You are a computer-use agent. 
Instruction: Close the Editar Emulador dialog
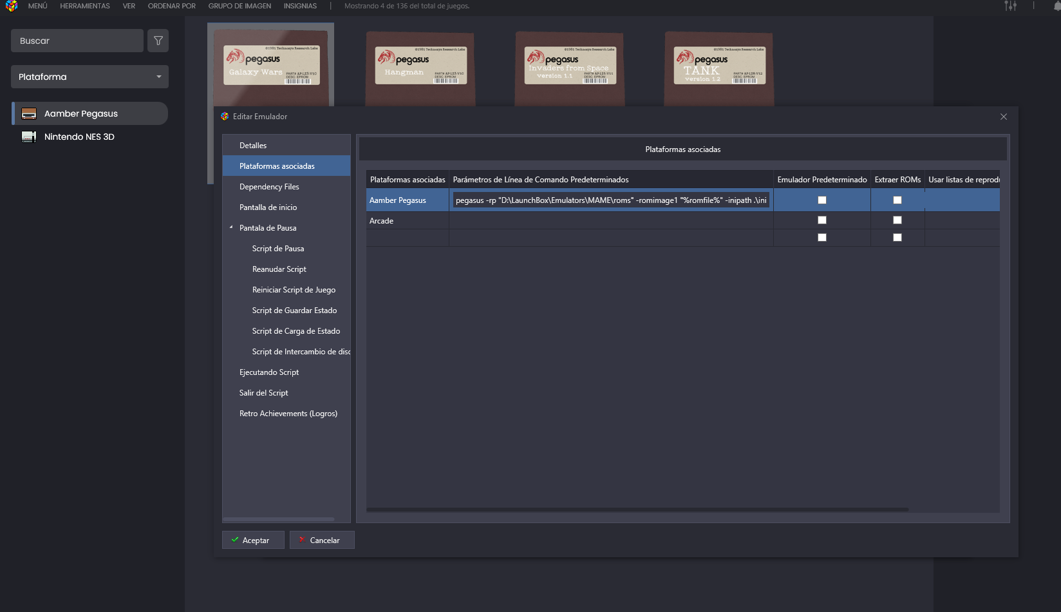tap(1004, 117)
